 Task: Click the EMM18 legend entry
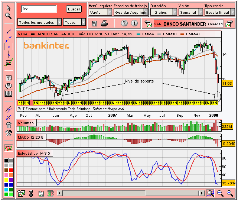click(x=167, y=34)
